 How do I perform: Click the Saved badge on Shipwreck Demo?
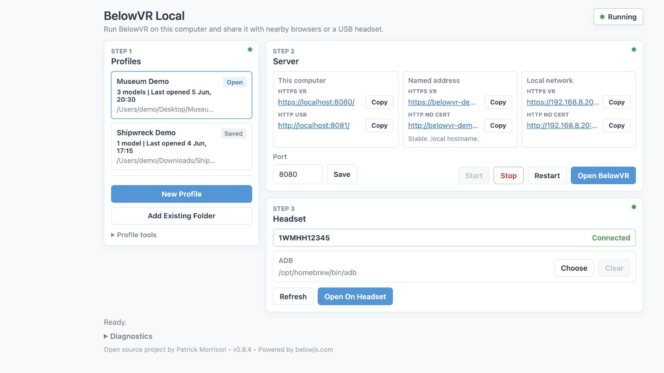233,134
